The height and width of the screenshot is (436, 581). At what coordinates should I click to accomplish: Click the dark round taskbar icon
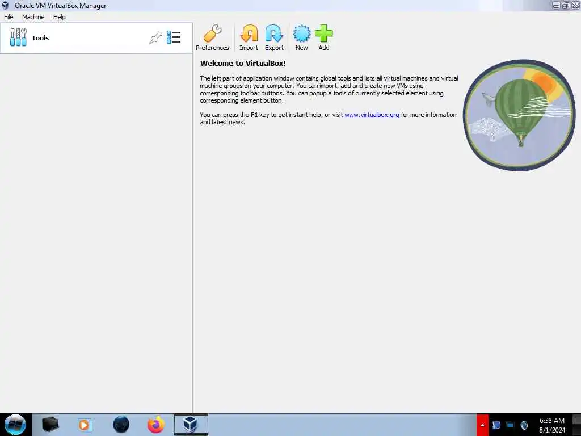coord(121,425)
